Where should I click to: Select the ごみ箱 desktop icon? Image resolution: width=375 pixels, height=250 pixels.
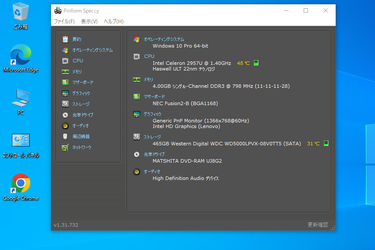point(21,16)
